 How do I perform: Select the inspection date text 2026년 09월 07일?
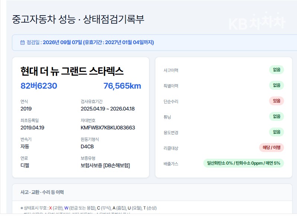[x=62, y=42]
